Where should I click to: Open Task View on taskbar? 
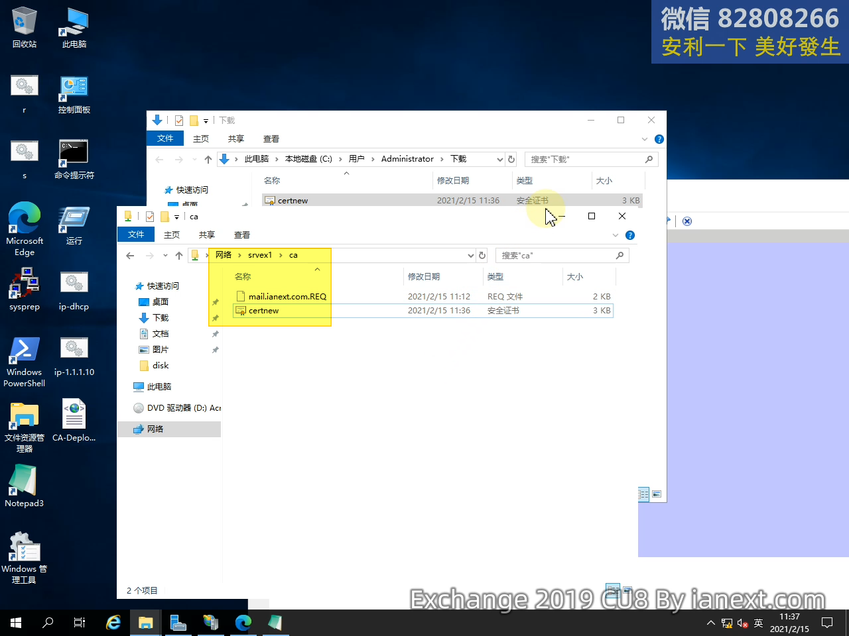[80, 623]
